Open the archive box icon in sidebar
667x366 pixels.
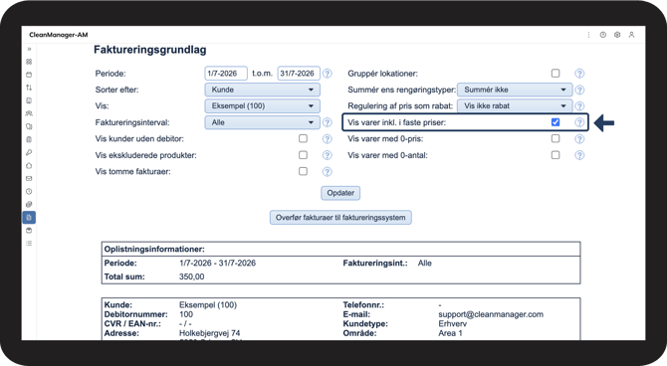(29, 231)
